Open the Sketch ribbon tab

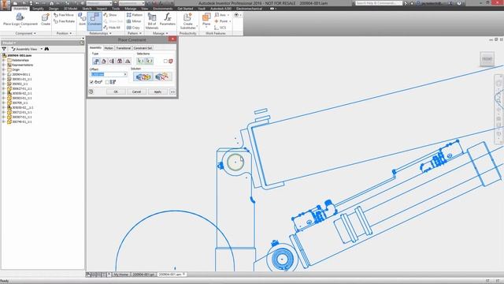click(87, 9)
